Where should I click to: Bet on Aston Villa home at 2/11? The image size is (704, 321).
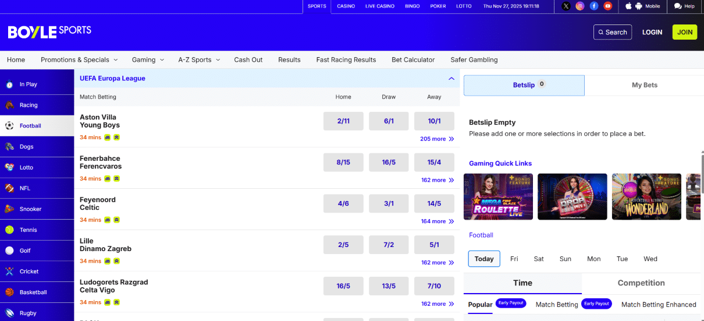(343, 121)
